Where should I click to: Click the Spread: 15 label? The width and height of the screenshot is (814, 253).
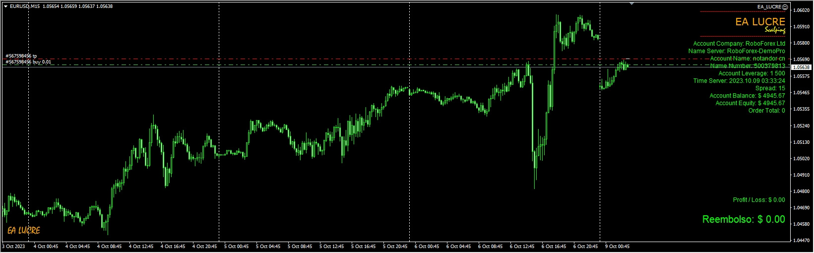[770, 88]
